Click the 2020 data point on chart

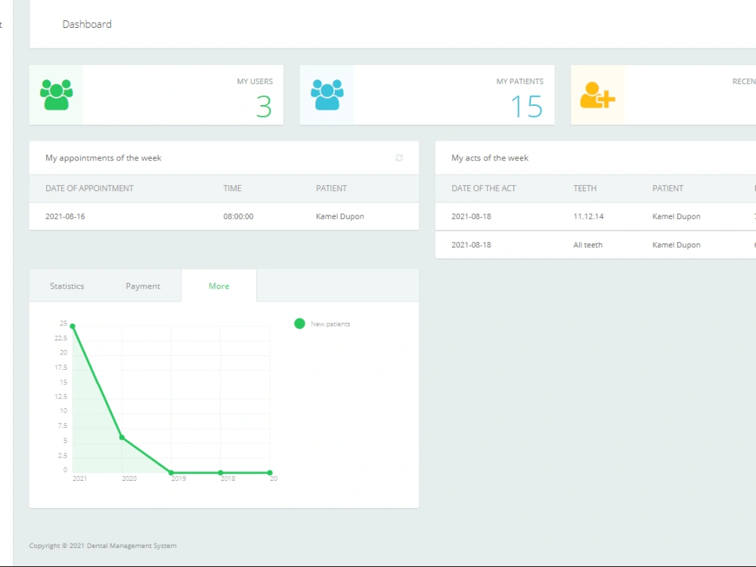click(122, 438)
